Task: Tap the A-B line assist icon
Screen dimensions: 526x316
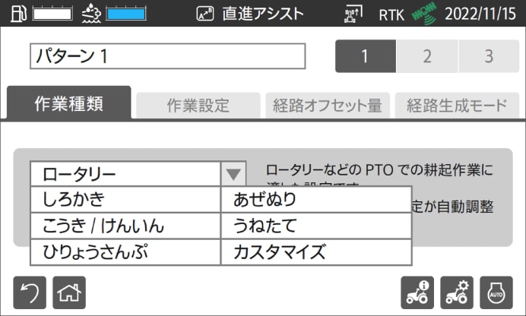Action: coord(205,14)
